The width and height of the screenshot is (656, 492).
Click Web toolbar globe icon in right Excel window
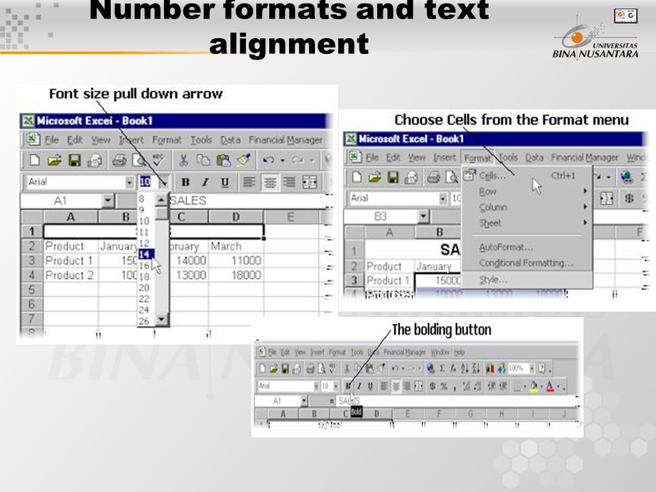(627, 177)
